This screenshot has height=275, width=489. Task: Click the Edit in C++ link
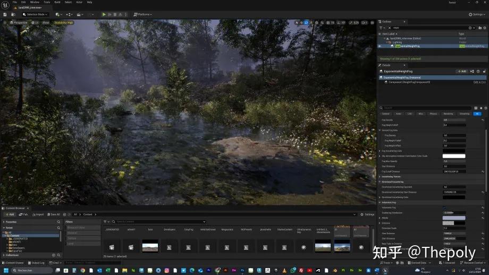tap(479, 82)
